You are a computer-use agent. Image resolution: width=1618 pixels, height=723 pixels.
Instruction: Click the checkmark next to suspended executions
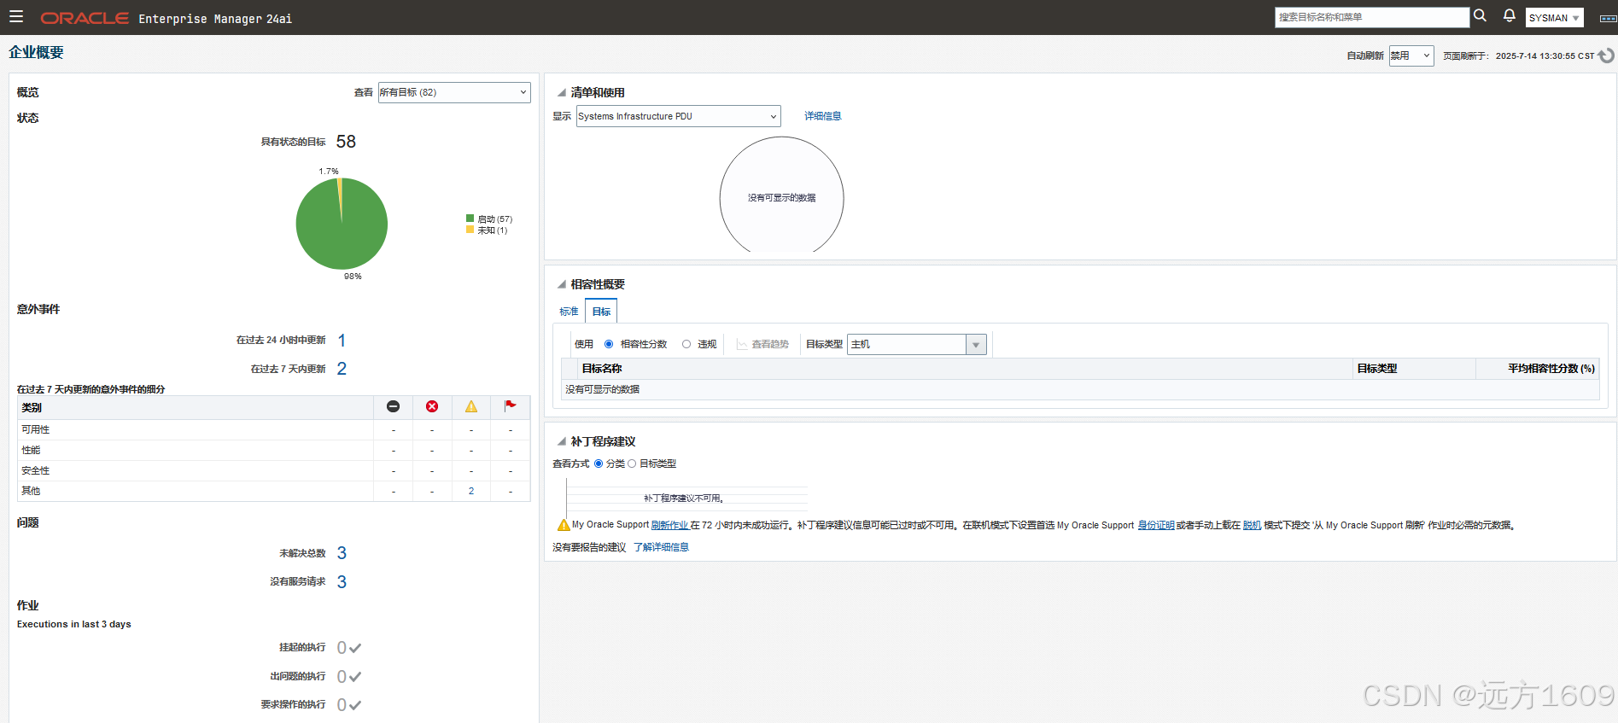(x=355, y=648)
